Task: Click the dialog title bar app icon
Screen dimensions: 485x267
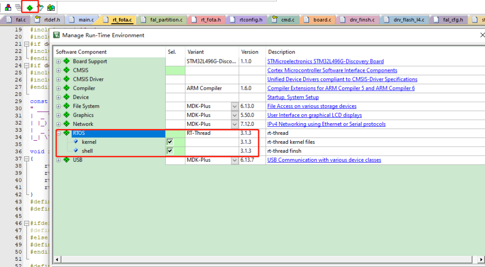Action: coord(56,35)
